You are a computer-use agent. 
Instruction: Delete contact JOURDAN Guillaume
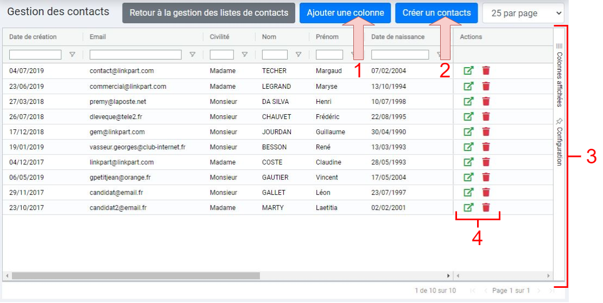tap(486, 132)
